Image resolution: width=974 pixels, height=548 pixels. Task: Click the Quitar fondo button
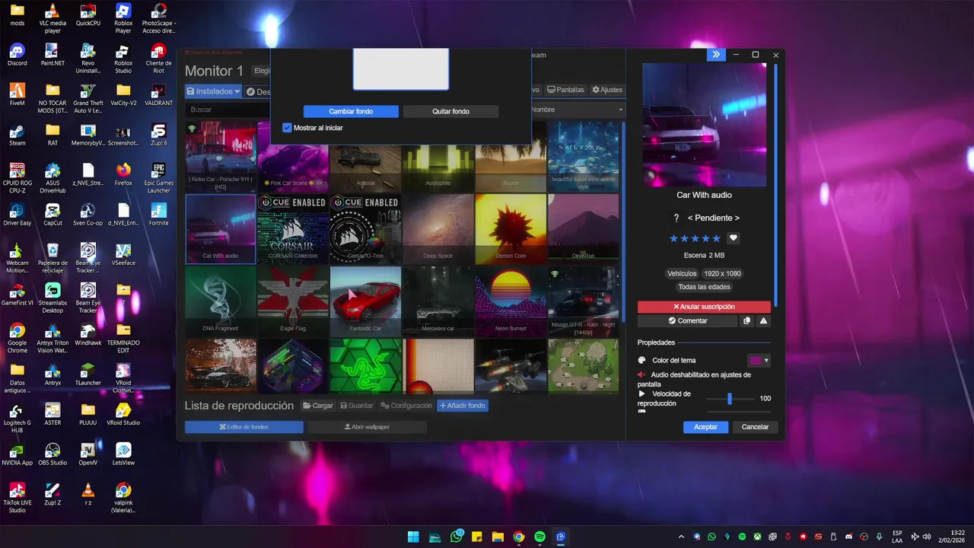pyautogui.click(x=450, y=111)
